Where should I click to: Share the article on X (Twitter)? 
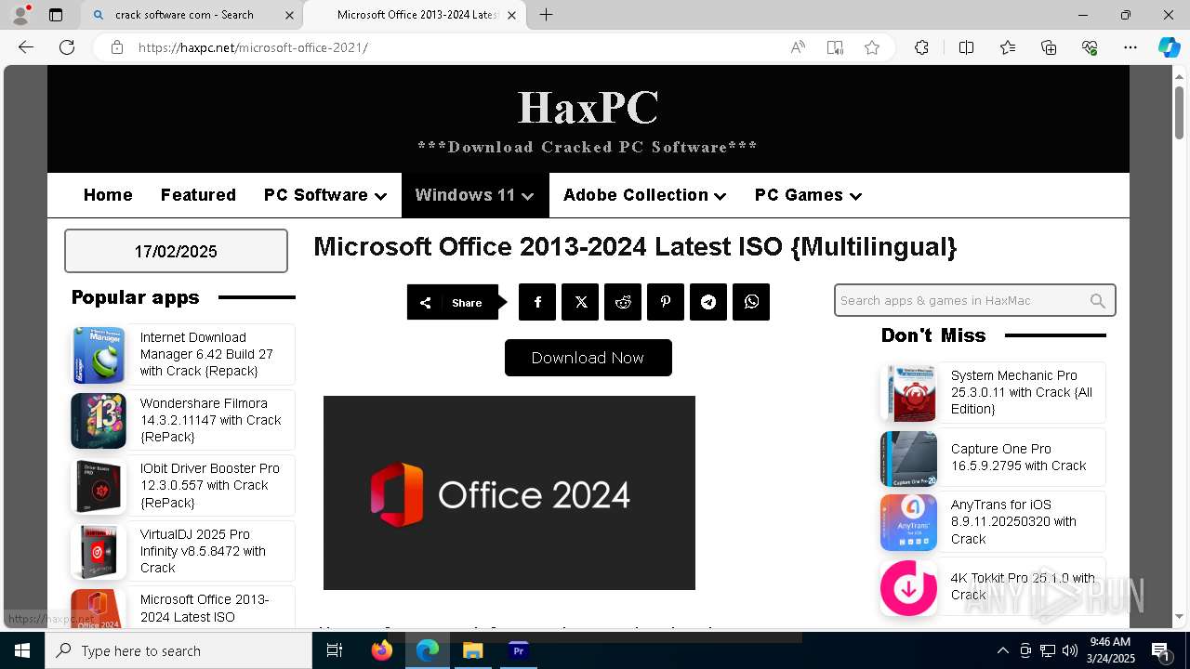point(580,302)
